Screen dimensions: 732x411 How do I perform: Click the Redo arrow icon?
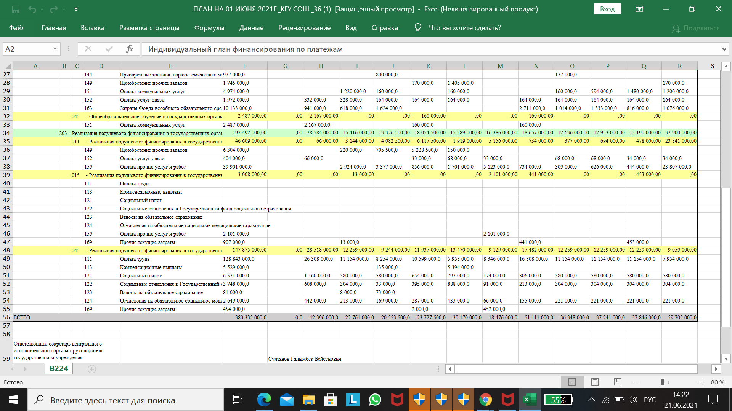pyautogui.click(x=54, y=9)
